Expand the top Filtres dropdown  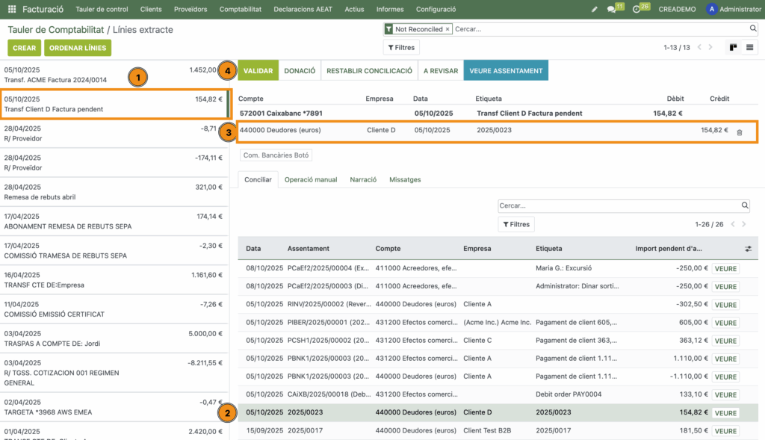401,47
